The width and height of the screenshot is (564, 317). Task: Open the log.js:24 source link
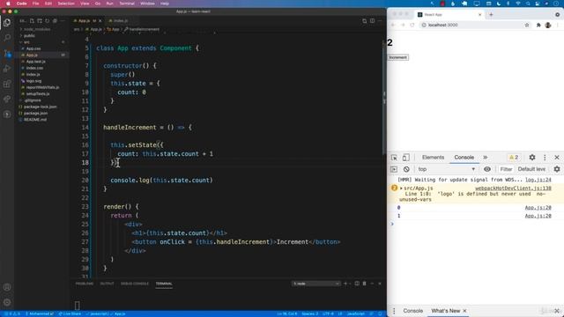tap(538, 180)
